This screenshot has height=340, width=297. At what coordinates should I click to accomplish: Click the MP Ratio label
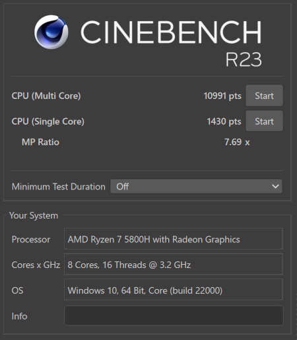click(x=40, y=142)
